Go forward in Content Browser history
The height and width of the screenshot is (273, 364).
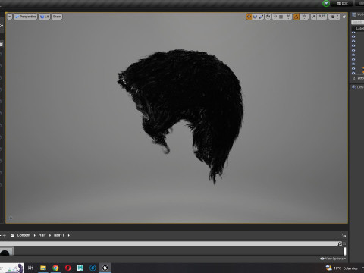[x=4, y=235]
